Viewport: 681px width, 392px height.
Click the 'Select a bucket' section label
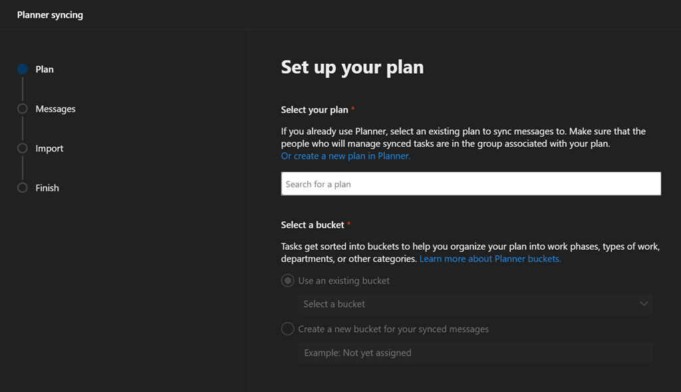(313, 225)
